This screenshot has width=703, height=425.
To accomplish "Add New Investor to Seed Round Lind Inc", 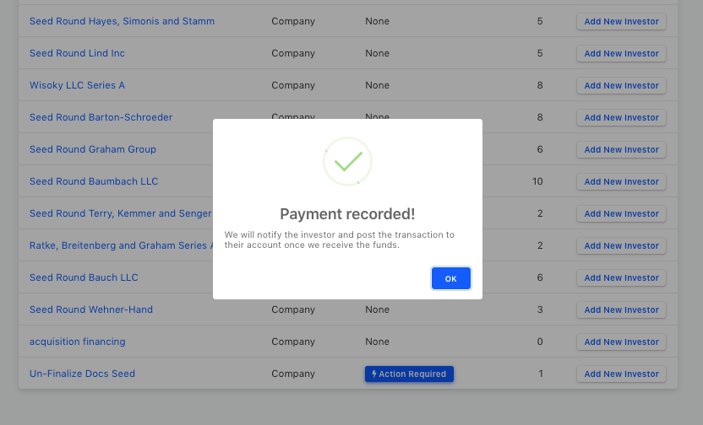I will click(x=621, y=54).
